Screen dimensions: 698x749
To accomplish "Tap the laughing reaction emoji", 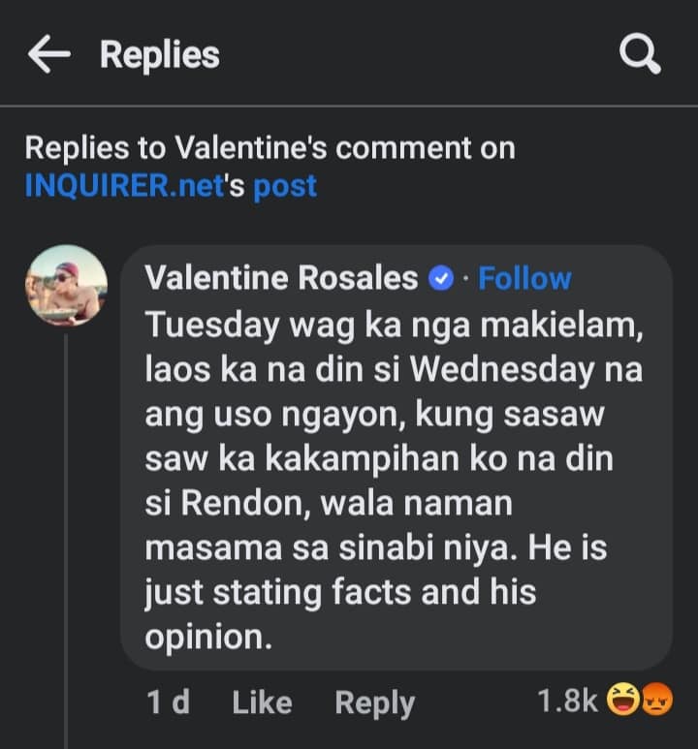I will pos(620,700).
